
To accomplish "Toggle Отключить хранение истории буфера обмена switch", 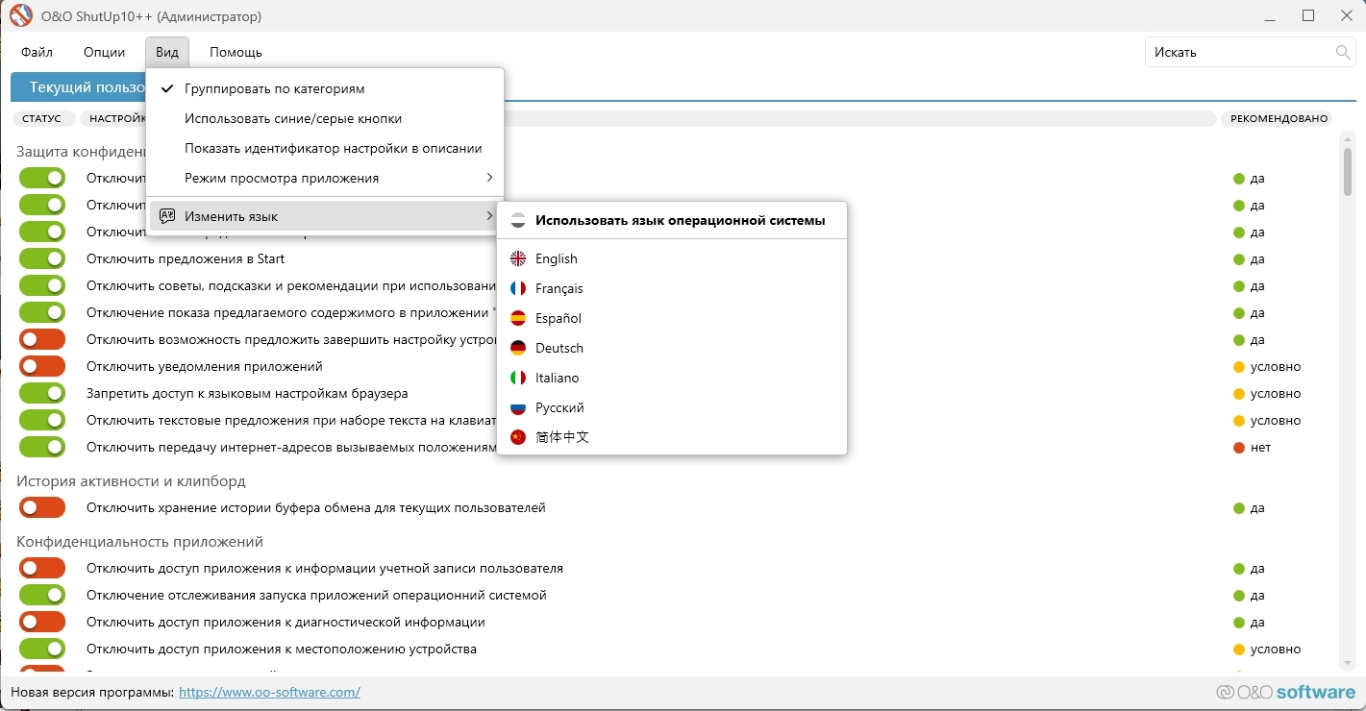I will pos(42,507).
